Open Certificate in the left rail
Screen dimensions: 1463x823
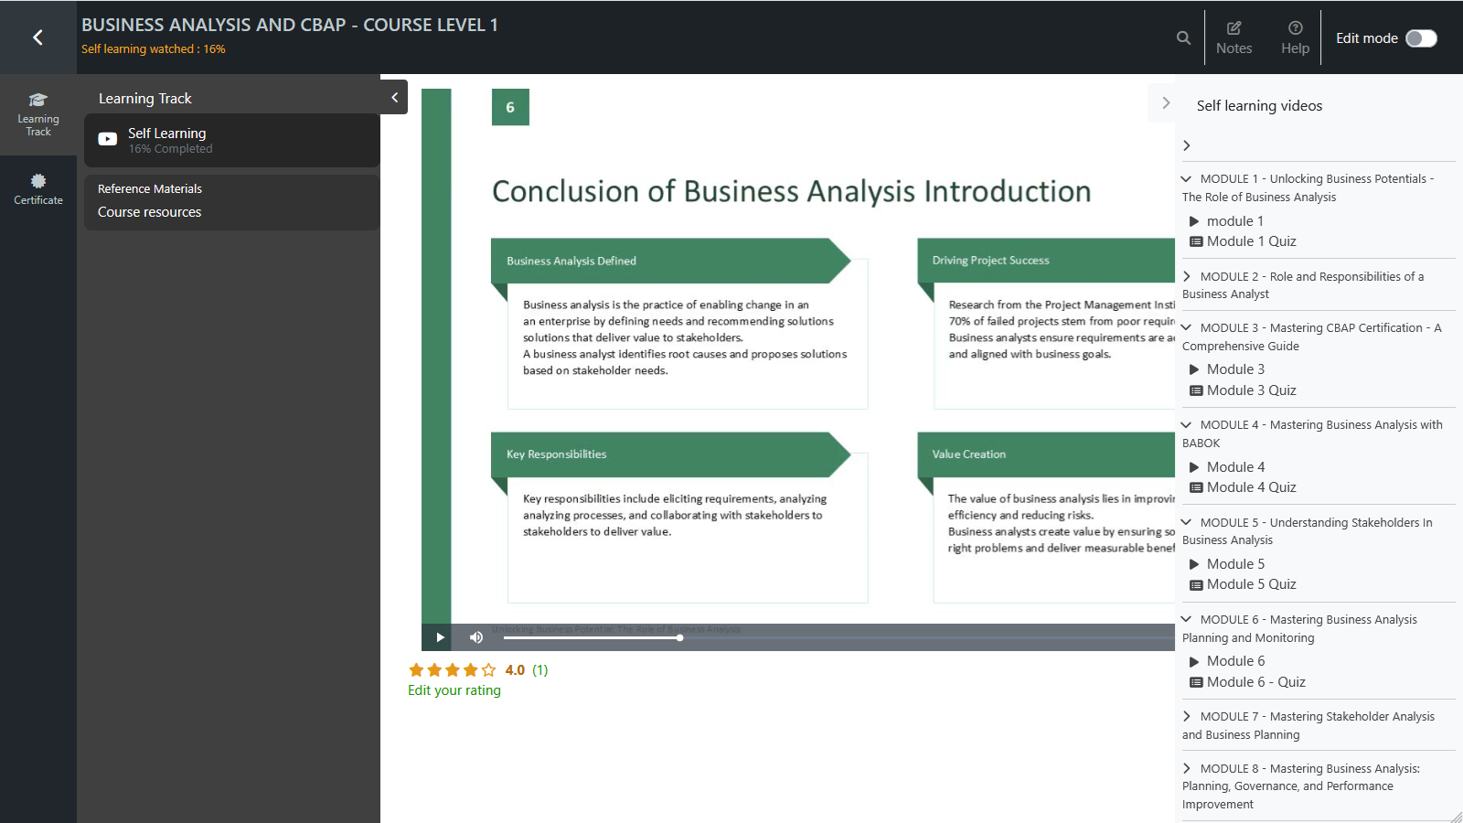[x=38, y=189]
